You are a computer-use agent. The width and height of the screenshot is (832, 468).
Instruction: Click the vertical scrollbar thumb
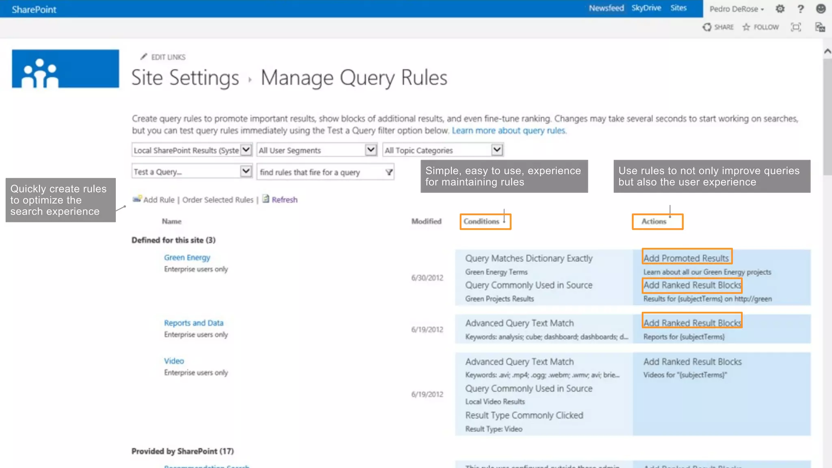pyautogui.click(x=827, y=116)
